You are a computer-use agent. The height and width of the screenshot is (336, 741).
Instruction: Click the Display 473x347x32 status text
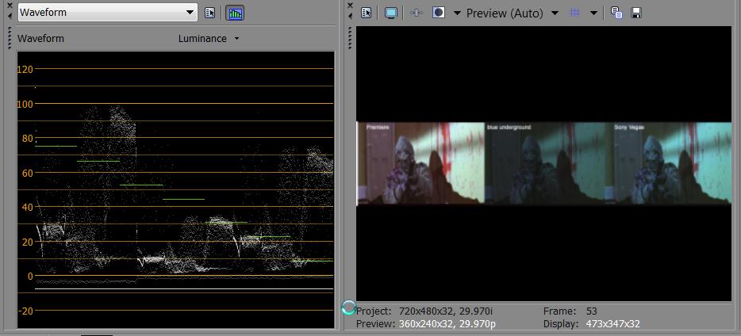(x=592, y=324)
